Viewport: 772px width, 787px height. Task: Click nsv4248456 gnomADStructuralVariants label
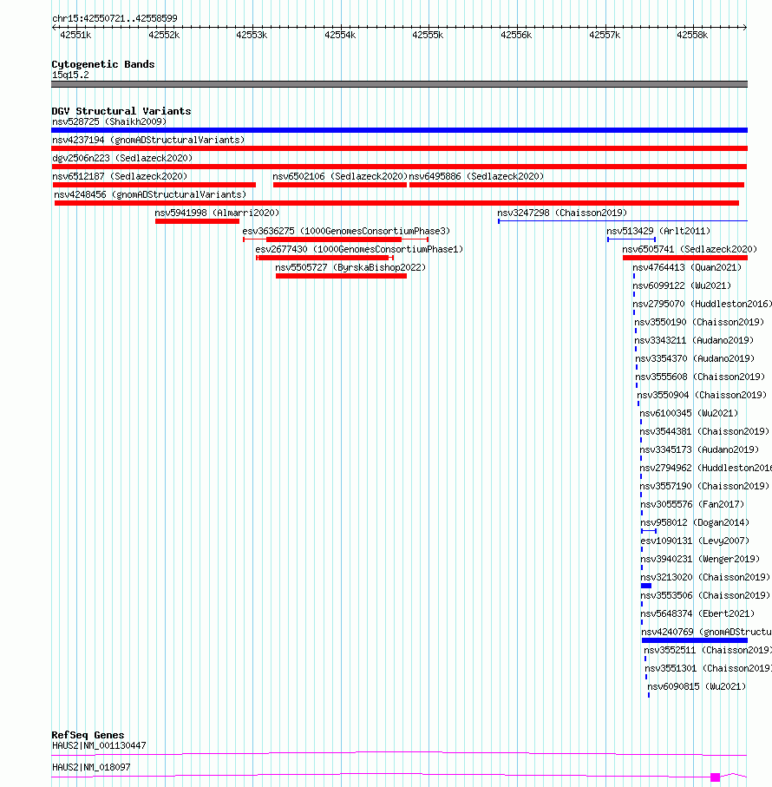click(150, 194)
